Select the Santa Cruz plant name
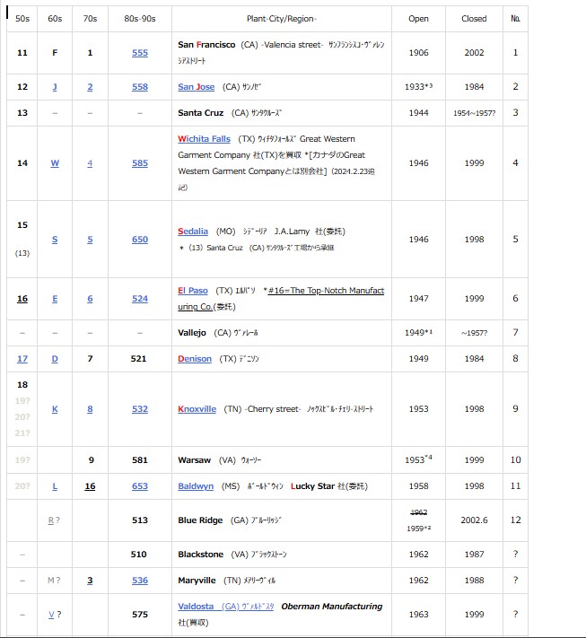The image size is (586, 638). 201,113
